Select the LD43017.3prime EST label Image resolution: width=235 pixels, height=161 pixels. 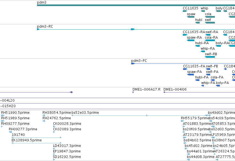[67, 146]
